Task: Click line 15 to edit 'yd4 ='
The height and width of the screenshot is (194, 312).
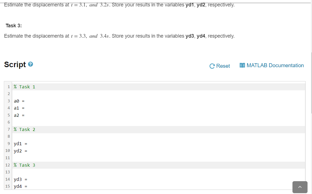Action: coord(20,186)
